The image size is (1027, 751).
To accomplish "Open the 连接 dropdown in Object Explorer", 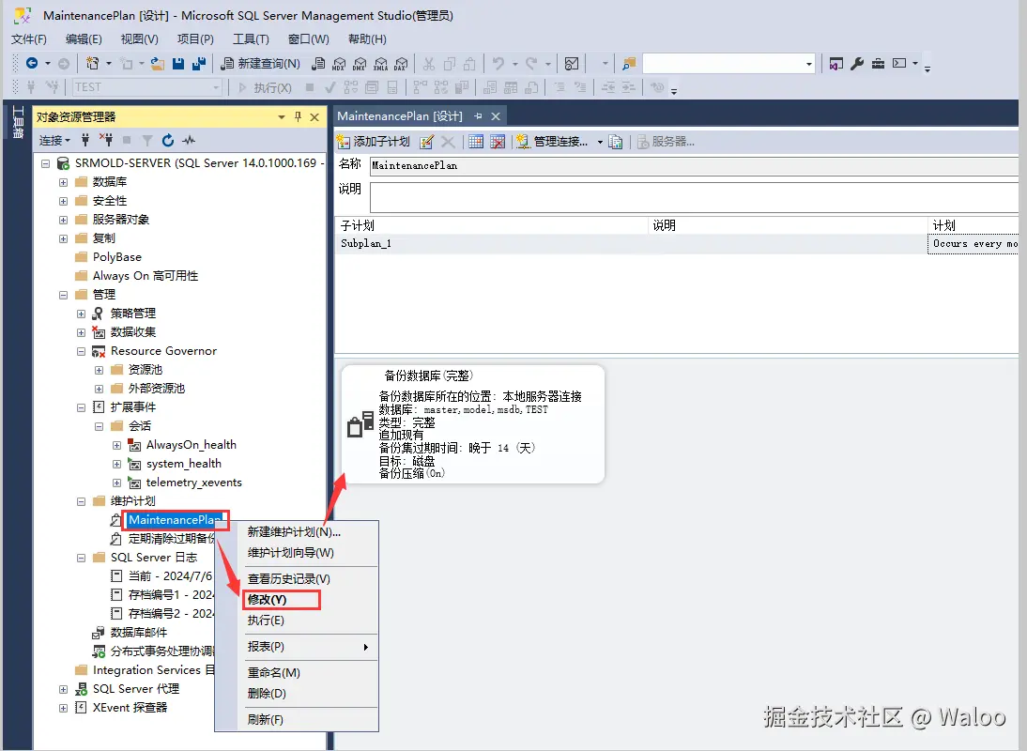I will (x=54, y=140).
